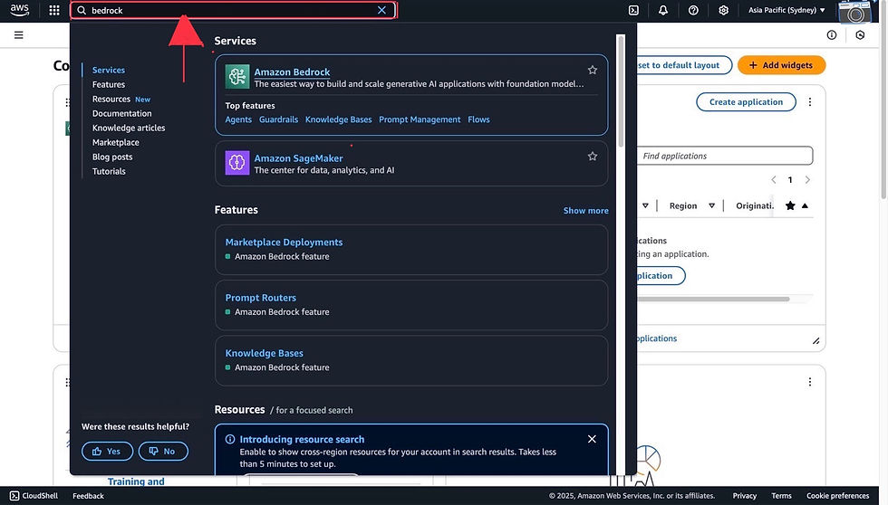Click the Amazon SageMaker purple icon
This screenshot has width=888, height=505.
236,163
